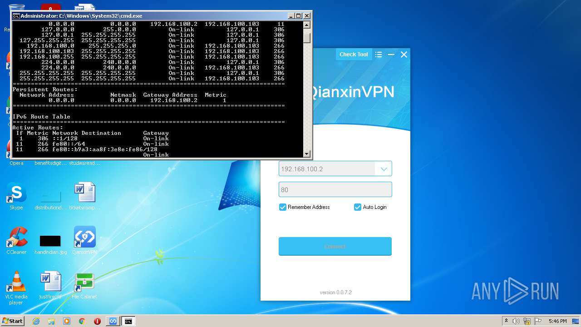The image size is (581, 327).
Task: Open the File Cabinet desktop shortcut
Action: point(84,285)
